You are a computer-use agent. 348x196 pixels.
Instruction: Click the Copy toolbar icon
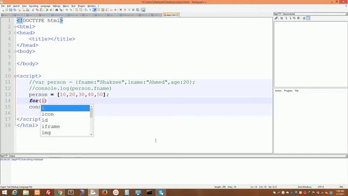pyautogui.click(x=37, y=10)
